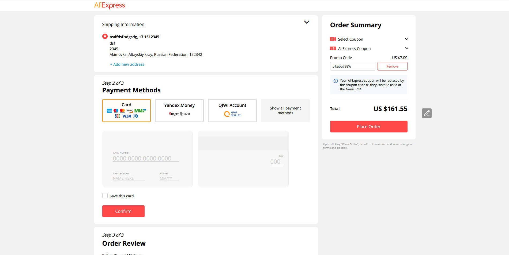Select the QIWI Account payment method
This screenshot has width=509, height=255.
point(232,111)
